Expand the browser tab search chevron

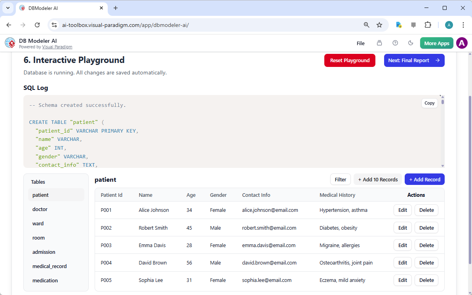tap(8, 8)
